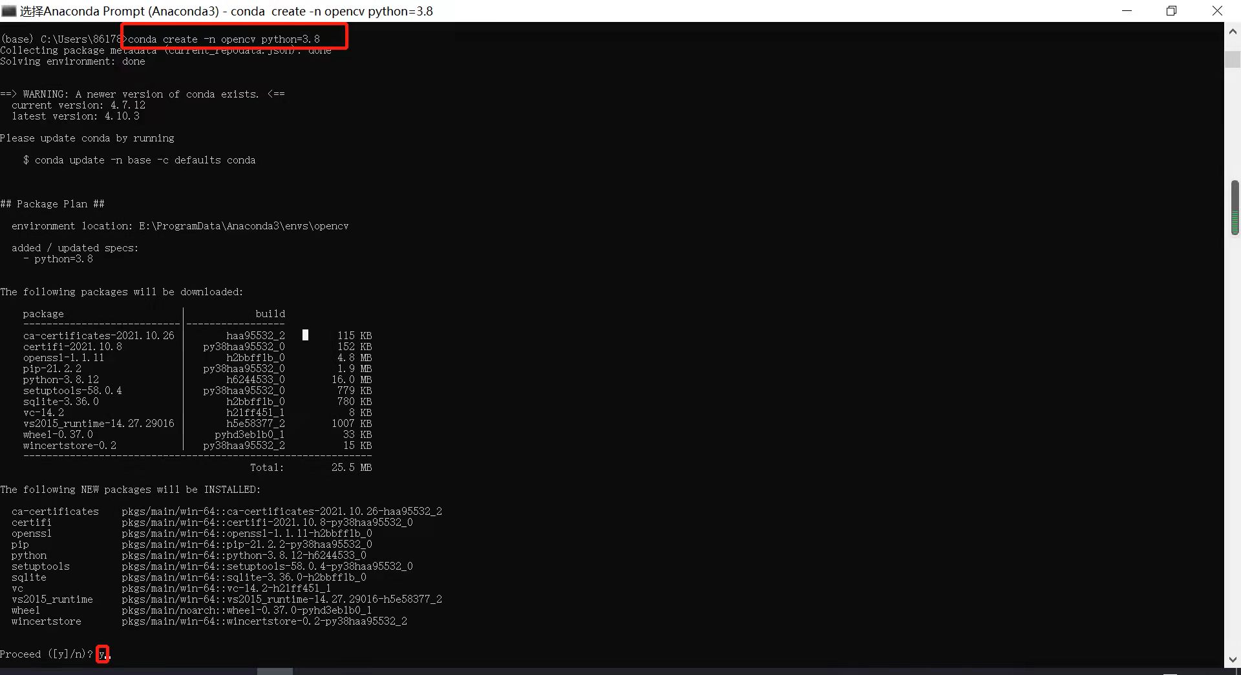Screen dimensions: 1241x675
Task: Restore down the Anaconda Prompt window
Action: click(1172, 10)
